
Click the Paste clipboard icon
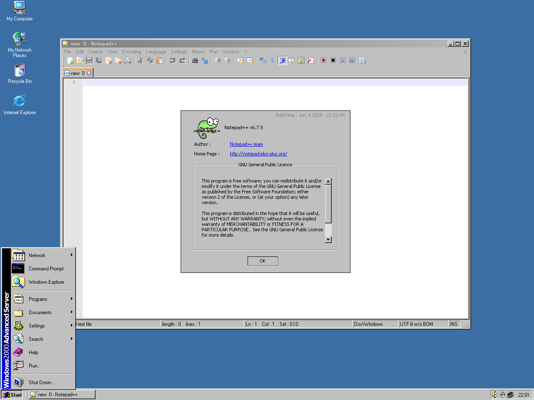(160, 60)
